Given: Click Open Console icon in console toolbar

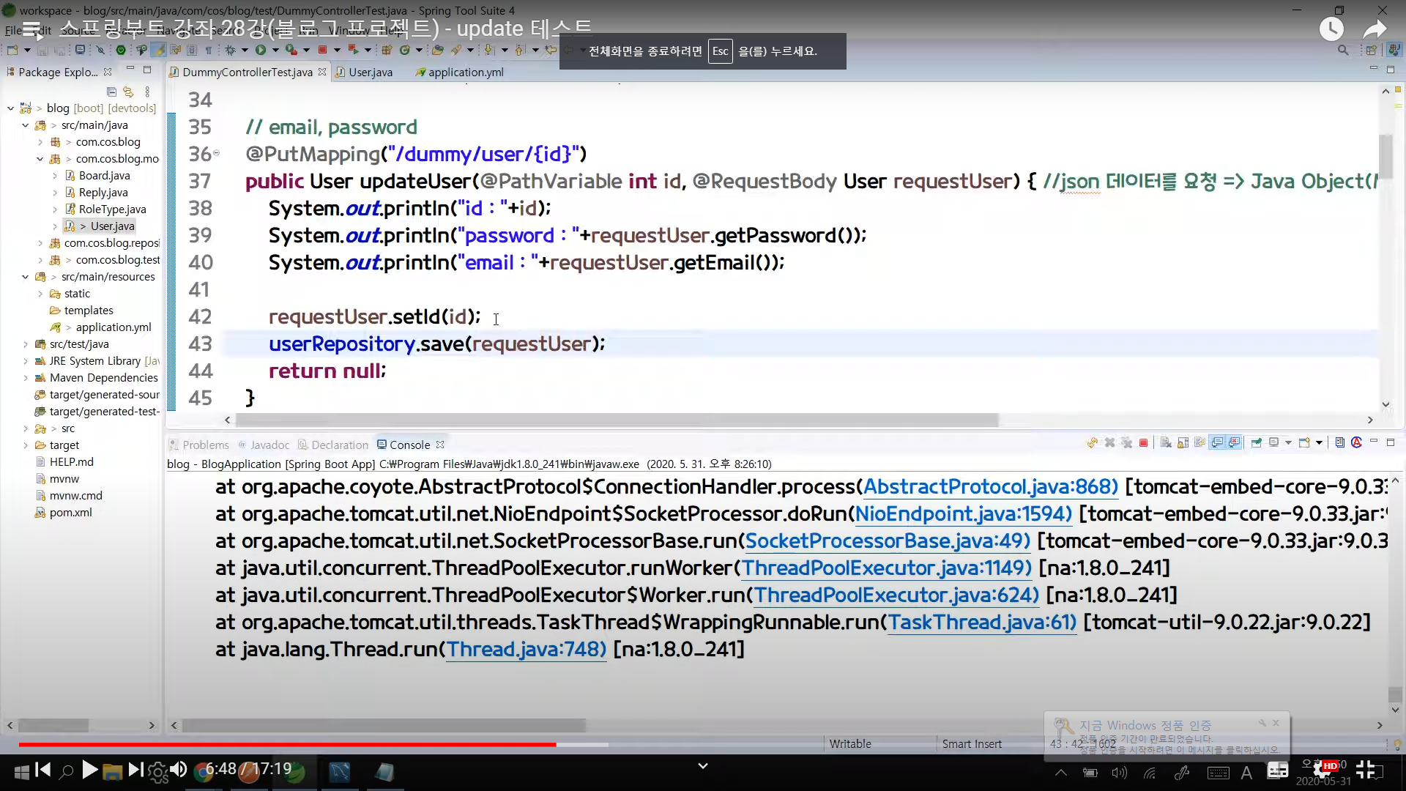Looking at the screenshot, I should [x=1304, y=443].
